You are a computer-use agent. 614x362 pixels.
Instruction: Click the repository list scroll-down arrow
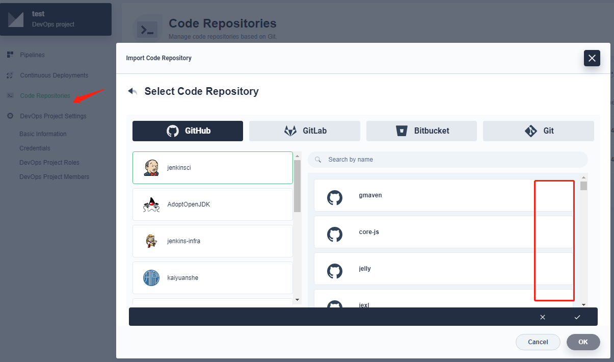pyautogui.click(x=583, y=304)
